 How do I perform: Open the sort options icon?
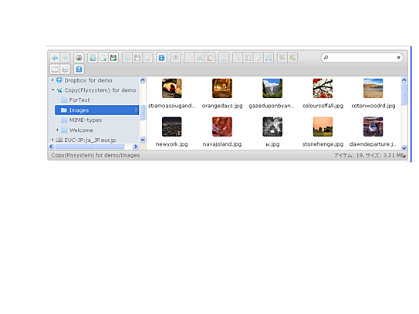[65, 69]
